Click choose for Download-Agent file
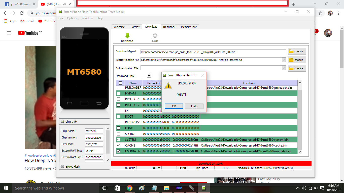344x193 pixels. coord(297,51)
